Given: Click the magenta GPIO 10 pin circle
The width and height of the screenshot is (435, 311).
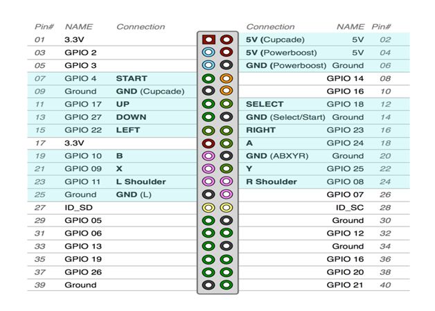Looking at the screenshot, I should [208, 156].
